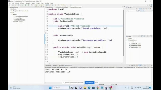The width and height of the screenshot is (161, 90).
Task: Click Stop sharing button
Action: coord(90,82)
